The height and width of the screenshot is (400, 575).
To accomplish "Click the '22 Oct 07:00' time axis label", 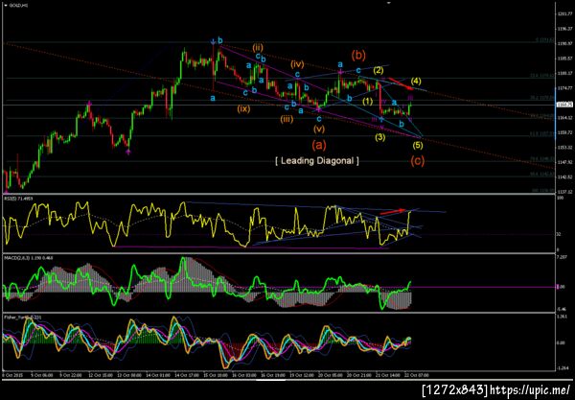I will (x=418, y=375).
